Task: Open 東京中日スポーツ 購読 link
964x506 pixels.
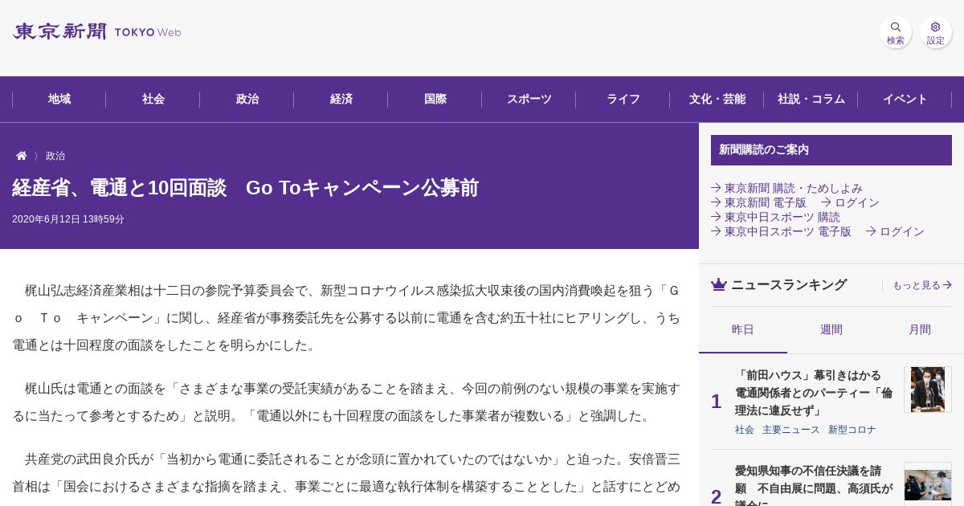Action: click(x=775, y=217)
